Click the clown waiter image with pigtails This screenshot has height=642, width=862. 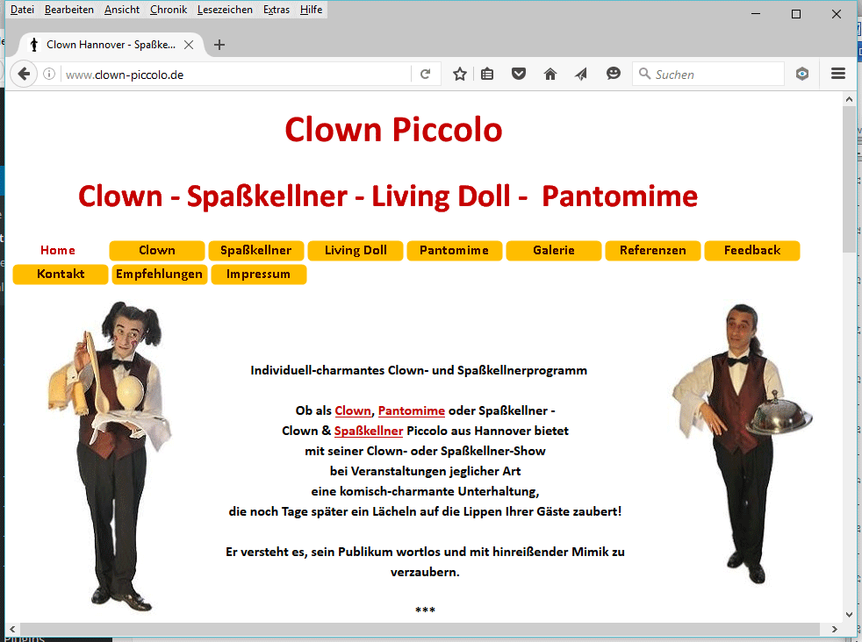[x=110, y=456]
